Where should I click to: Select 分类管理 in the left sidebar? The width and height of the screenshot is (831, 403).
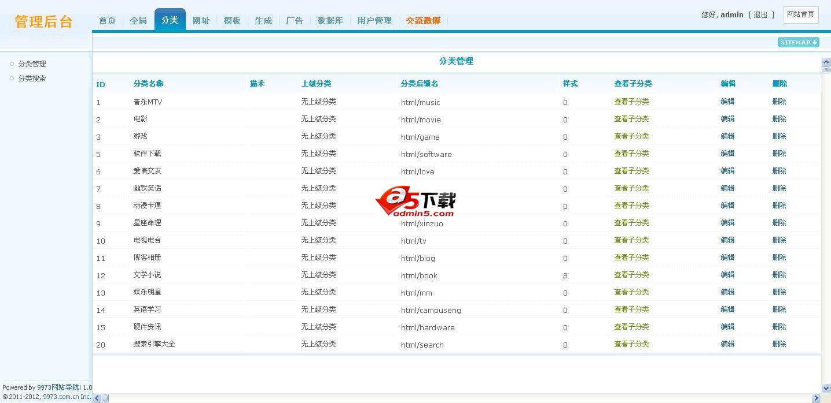point(32,64)
